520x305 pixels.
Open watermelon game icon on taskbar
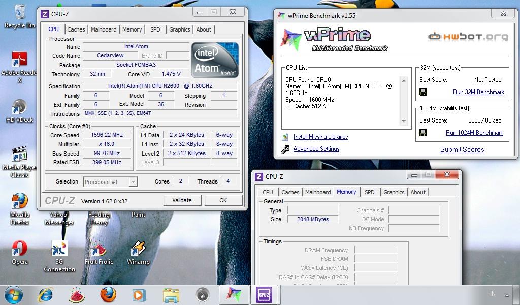pos(77,295)
